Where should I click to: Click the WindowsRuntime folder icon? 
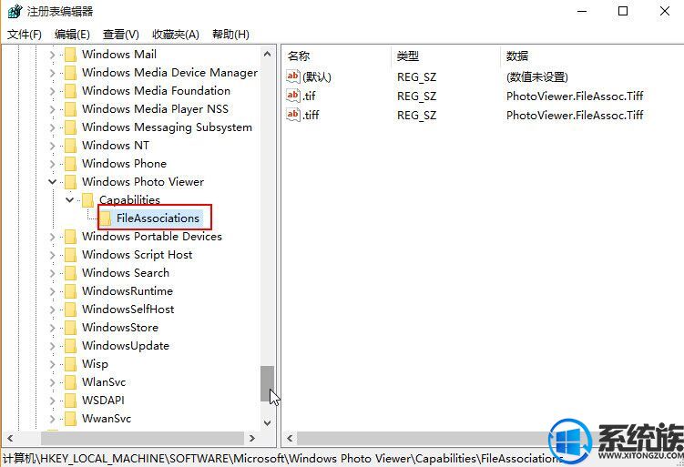pyautogui.click(x=71, y=291)
